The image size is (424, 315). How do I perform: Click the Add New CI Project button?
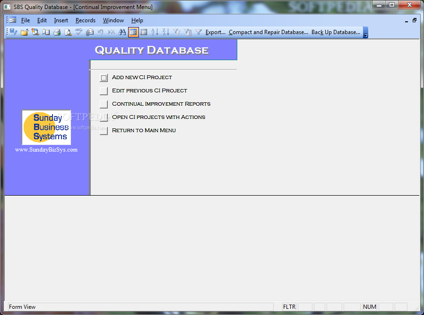[x=104, y=78]
